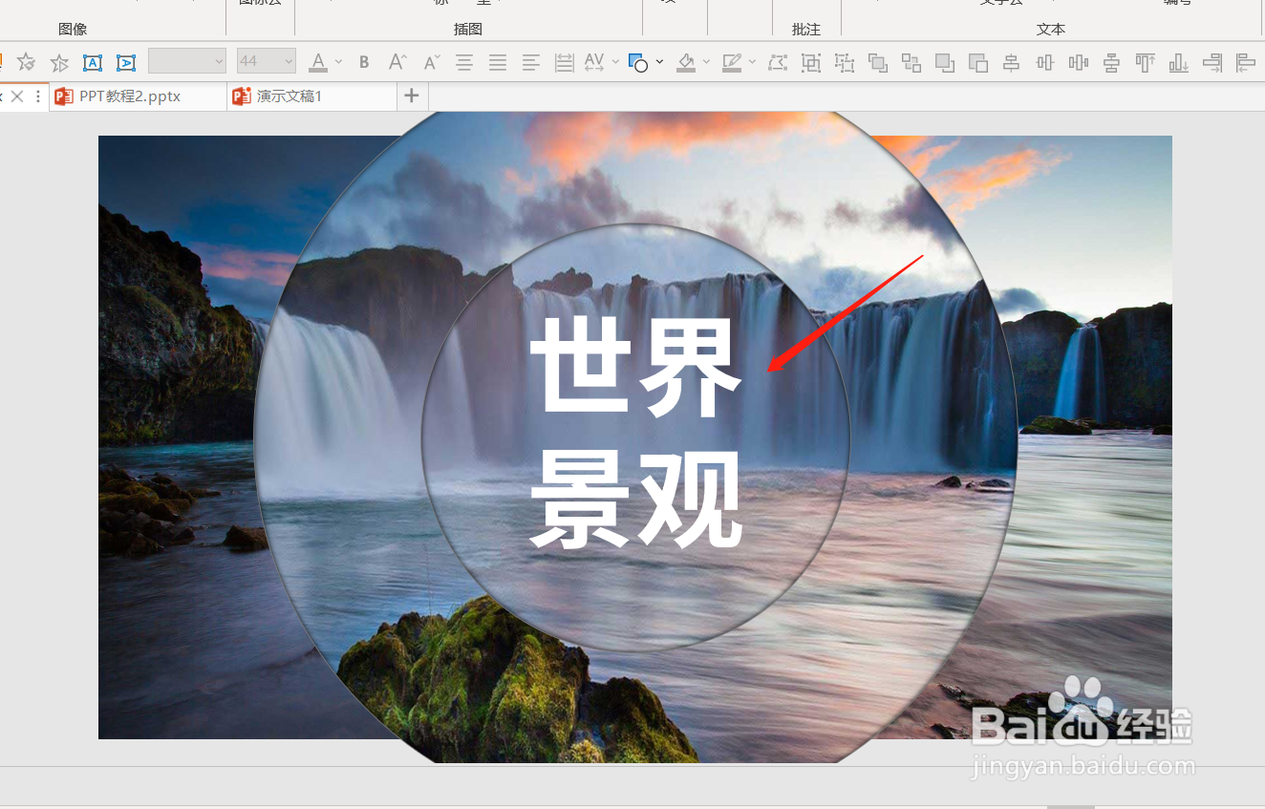
Task: Click the three-bar horizontal distribute icon
Action: click(x=1079, y=63)
